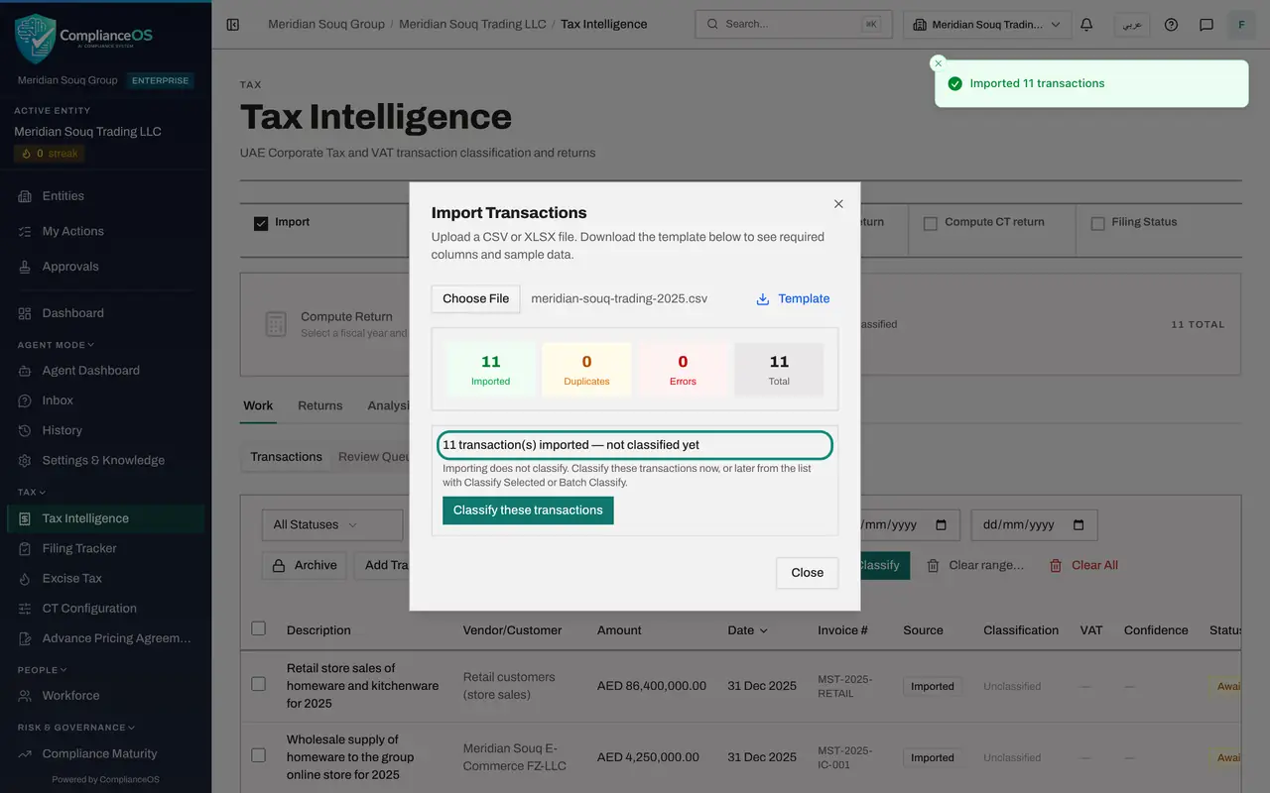Screen dimensions: 1270x793
Task: Open the chat feedback icon
Action: pyautogui.click(x=1206, y=24)
